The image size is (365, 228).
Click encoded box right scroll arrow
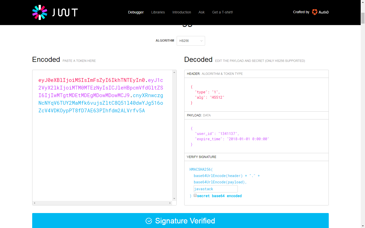[x=170, y=203]
